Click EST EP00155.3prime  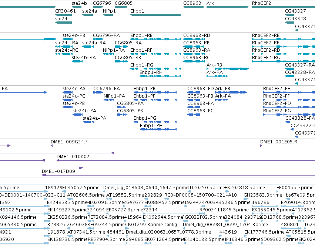pos(295,188)
